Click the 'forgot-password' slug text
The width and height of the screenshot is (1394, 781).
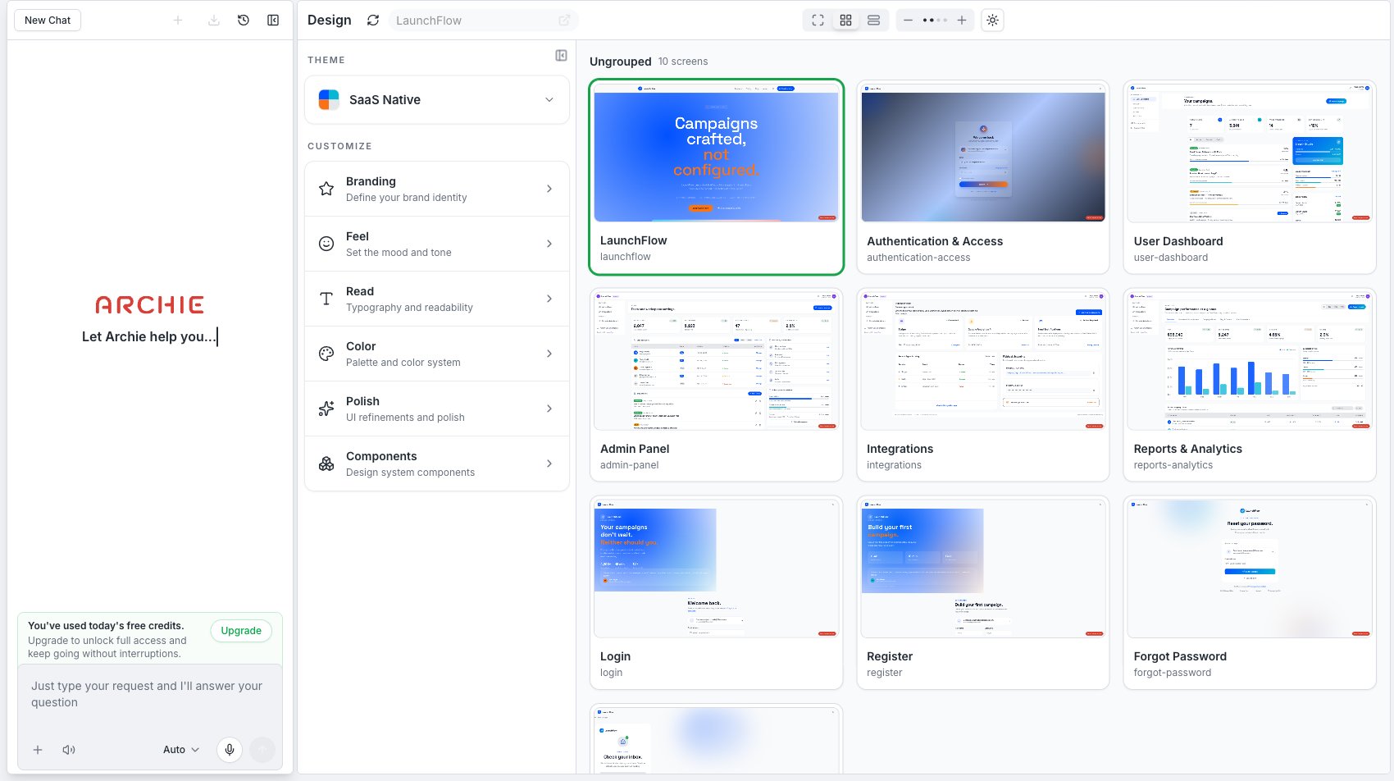[x=1172, y=673]
